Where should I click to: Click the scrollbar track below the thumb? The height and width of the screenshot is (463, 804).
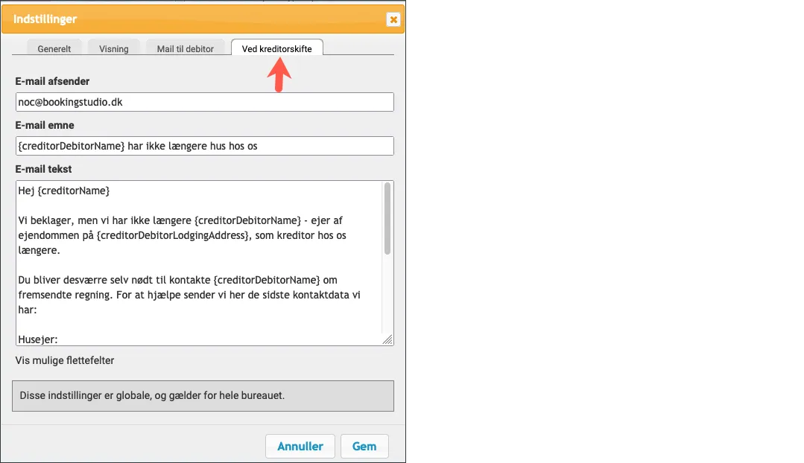click(387, 298)
